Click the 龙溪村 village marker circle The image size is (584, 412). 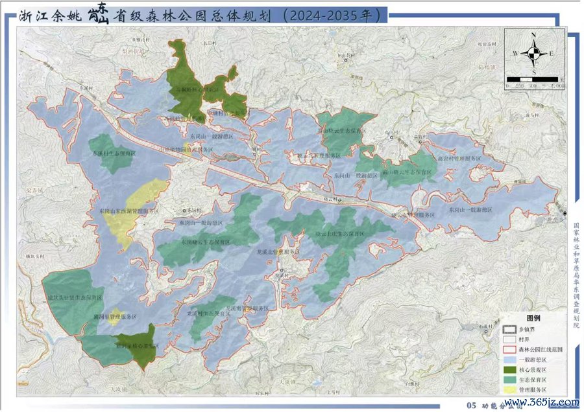(282, 270)
